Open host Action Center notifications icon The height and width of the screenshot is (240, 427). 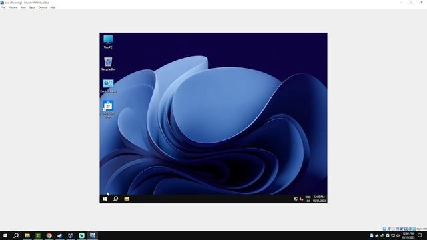coord(420,235)
